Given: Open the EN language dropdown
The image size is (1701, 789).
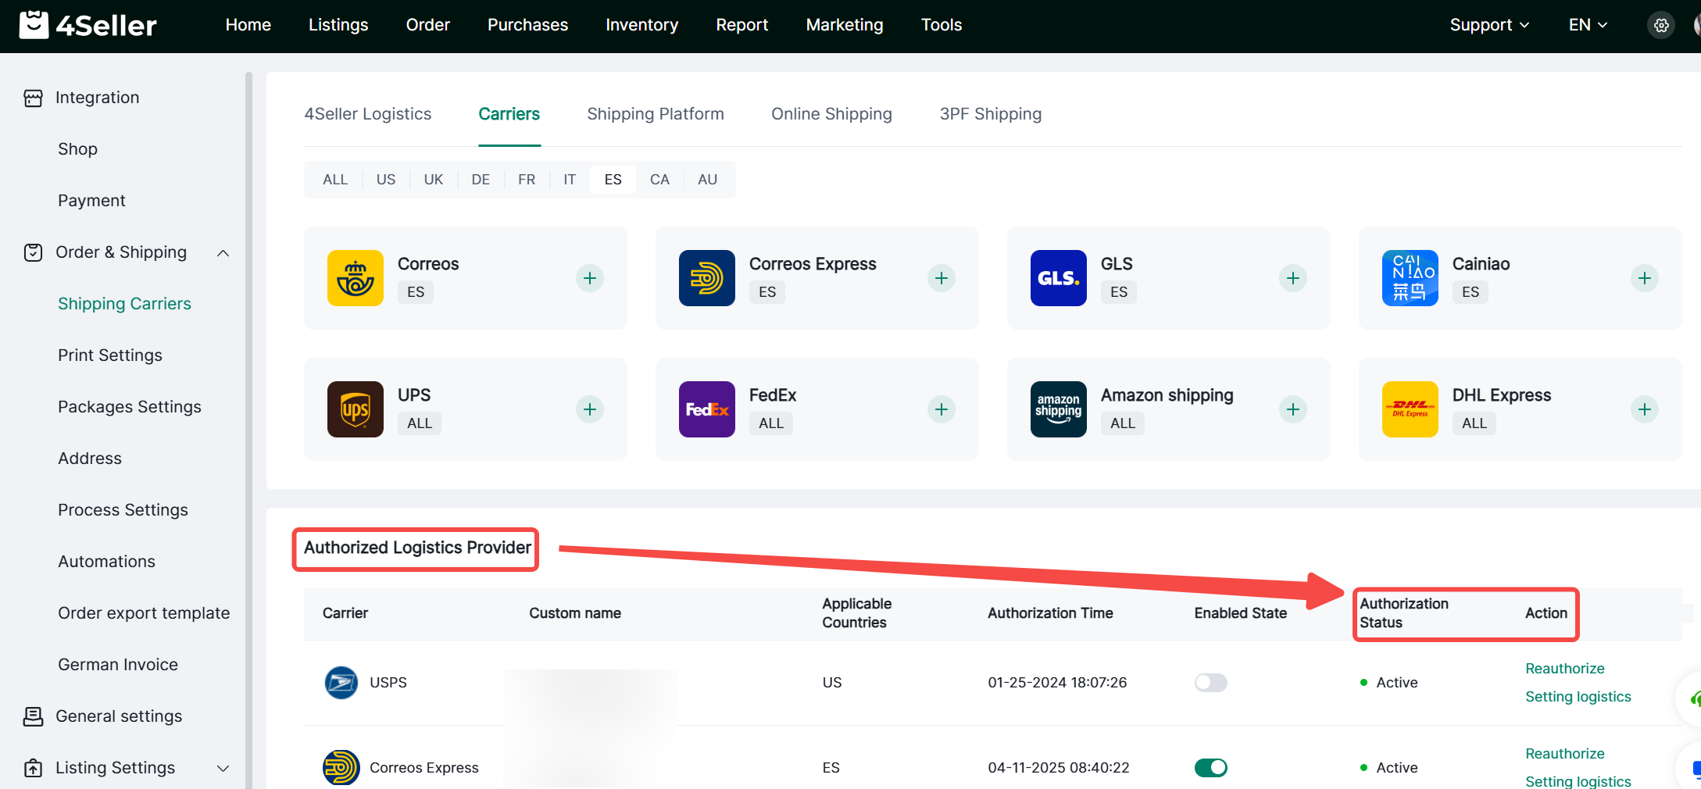Looking at the screenshot, I should click(x=1587, y=25).
